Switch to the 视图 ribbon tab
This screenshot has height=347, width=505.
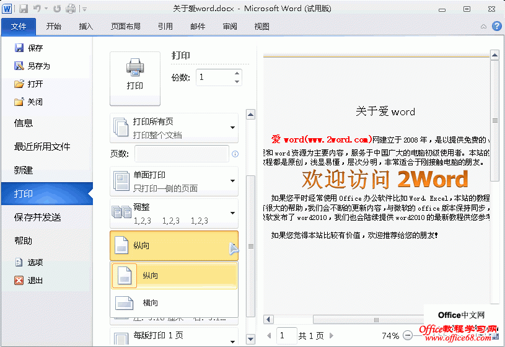click(x=261, y=27)
